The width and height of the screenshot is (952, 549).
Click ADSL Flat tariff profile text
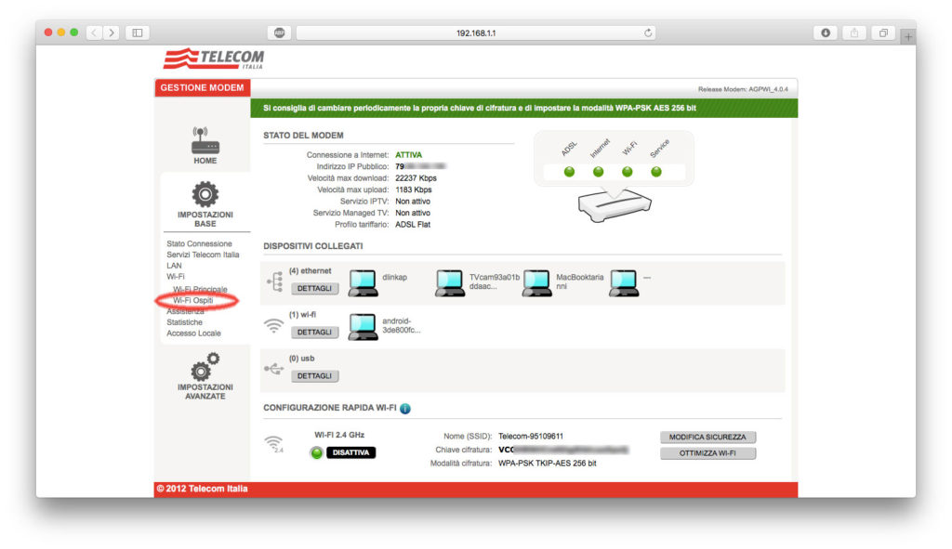[413, 225]
